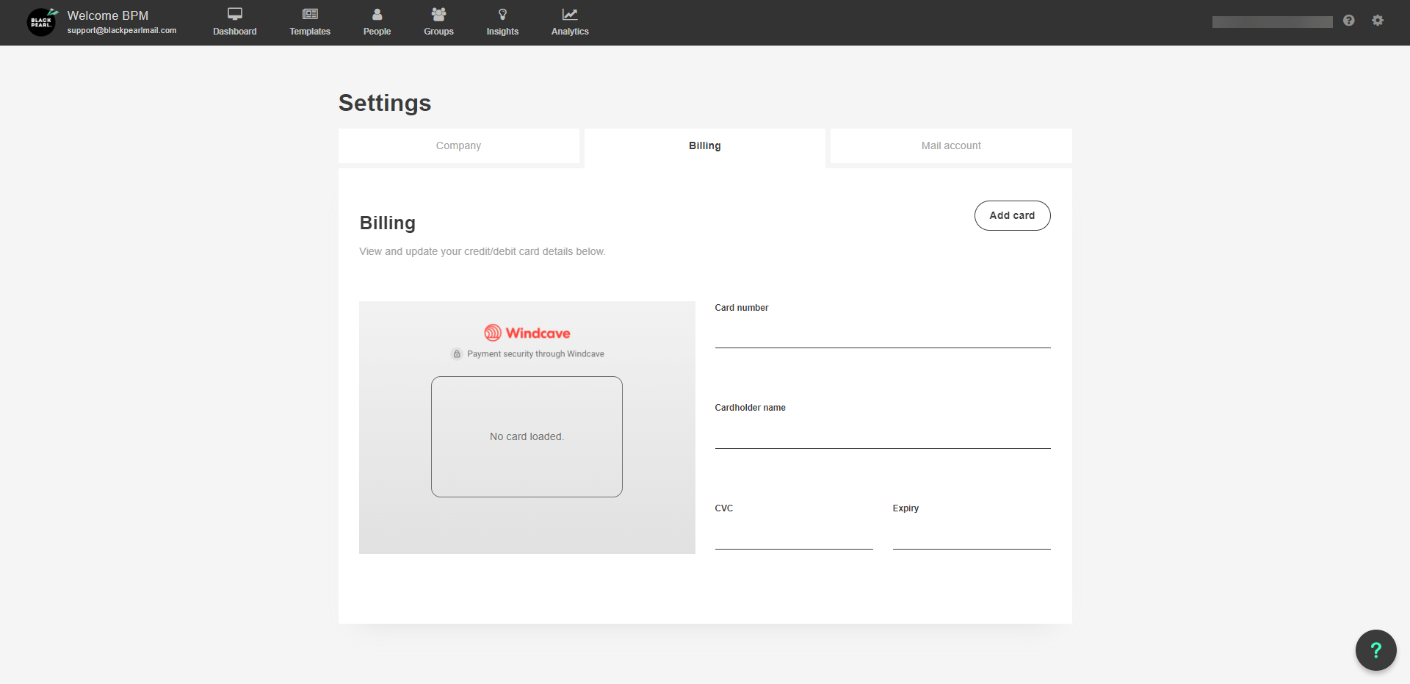Click the help question mark in header
Viewport: 1410px width, 684px height.
tap(1348, 21)
